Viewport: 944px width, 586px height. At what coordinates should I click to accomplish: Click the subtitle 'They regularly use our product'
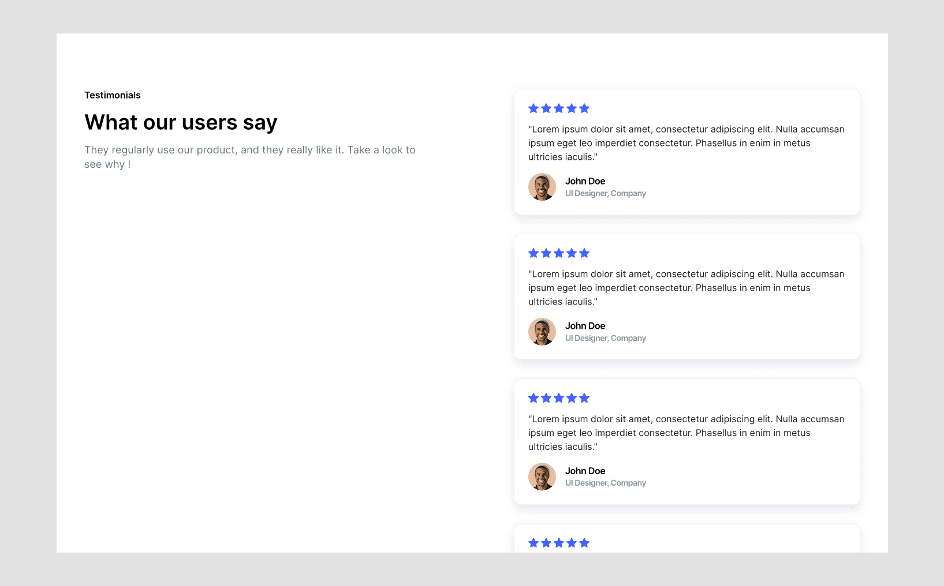pyautogui.click(x=250, y=157)
